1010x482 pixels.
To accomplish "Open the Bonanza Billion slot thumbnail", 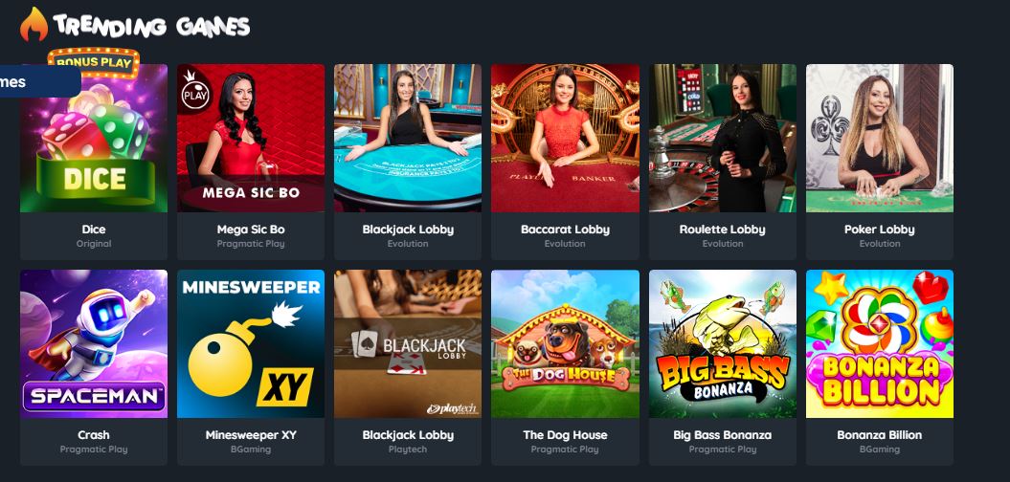I will pyautogui.click(x=879, y=343).
